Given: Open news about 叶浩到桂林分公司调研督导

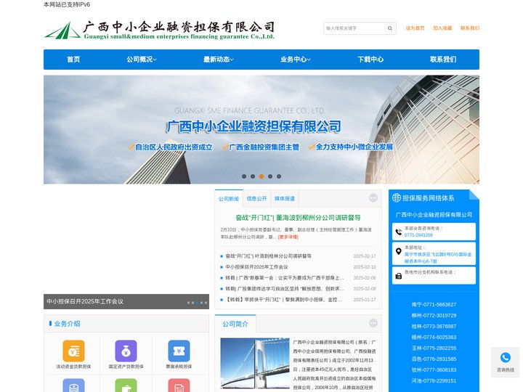Looking at the screenshot, I should tap(269, 256).
